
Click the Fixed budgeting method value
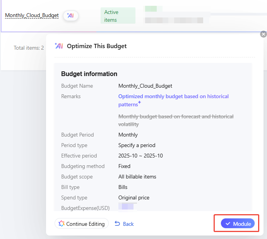tap(124, 166)
